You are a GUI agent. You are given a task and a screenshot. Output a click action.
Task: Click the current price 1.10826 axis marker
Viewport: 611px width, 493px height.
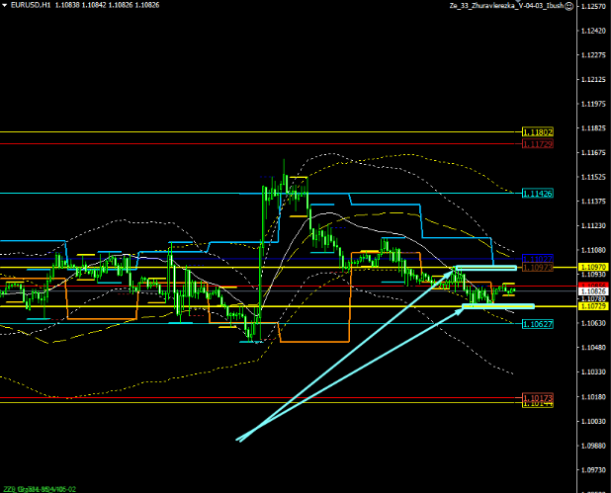coord(592,291)
